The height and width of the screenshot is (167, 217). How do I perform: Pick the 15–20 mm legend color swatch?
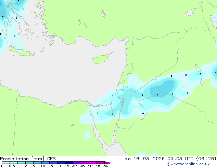53,163
